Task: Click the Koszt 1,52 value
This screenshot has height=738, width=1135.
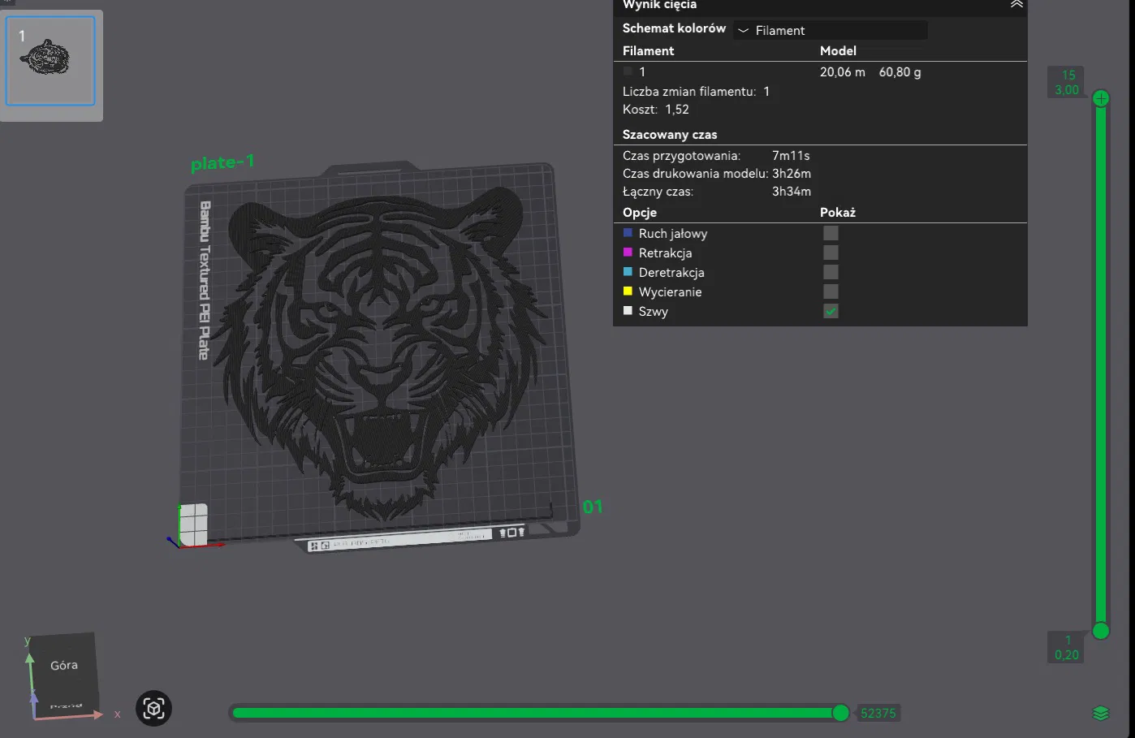Action: point(677,110)
